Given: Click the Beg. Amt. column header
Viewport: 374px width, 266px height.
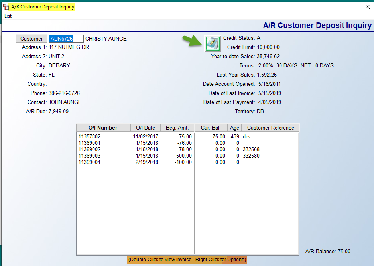Looking at the screenshot, I should [x=177, y=128].
